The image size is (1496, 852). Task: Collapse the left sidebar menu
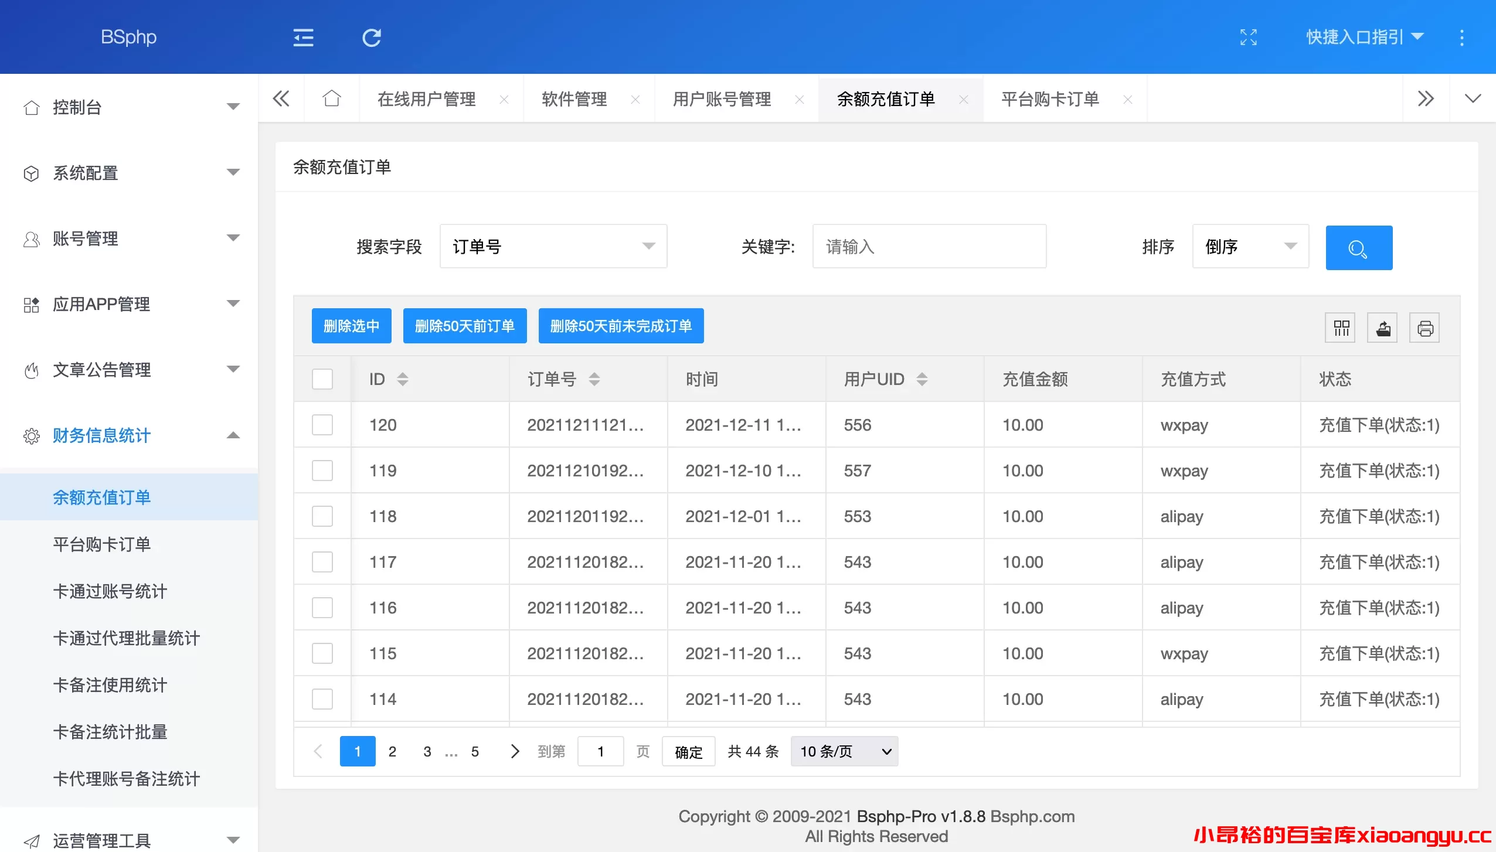[302, 37]
